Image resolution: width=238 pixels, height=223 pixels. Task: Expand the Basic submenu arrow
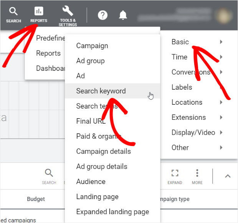point(221,42)
